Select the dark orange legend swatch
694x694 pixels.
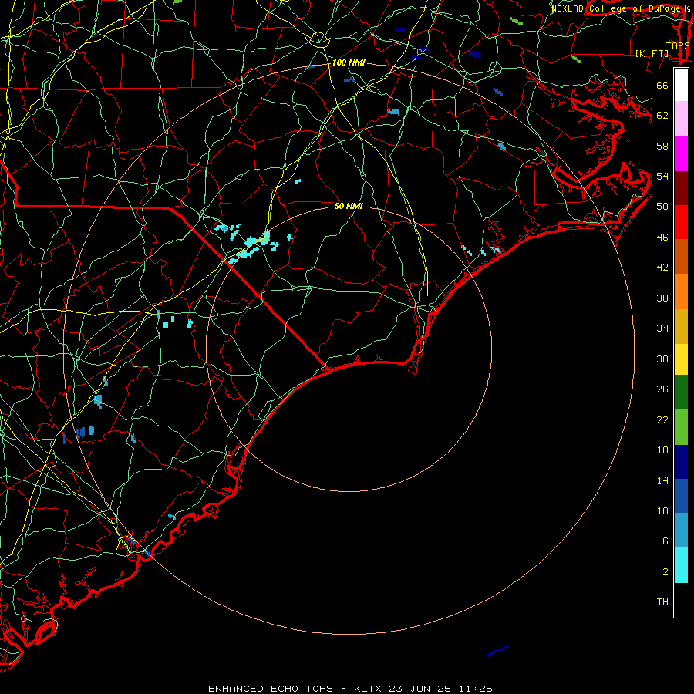click(681, 256)
